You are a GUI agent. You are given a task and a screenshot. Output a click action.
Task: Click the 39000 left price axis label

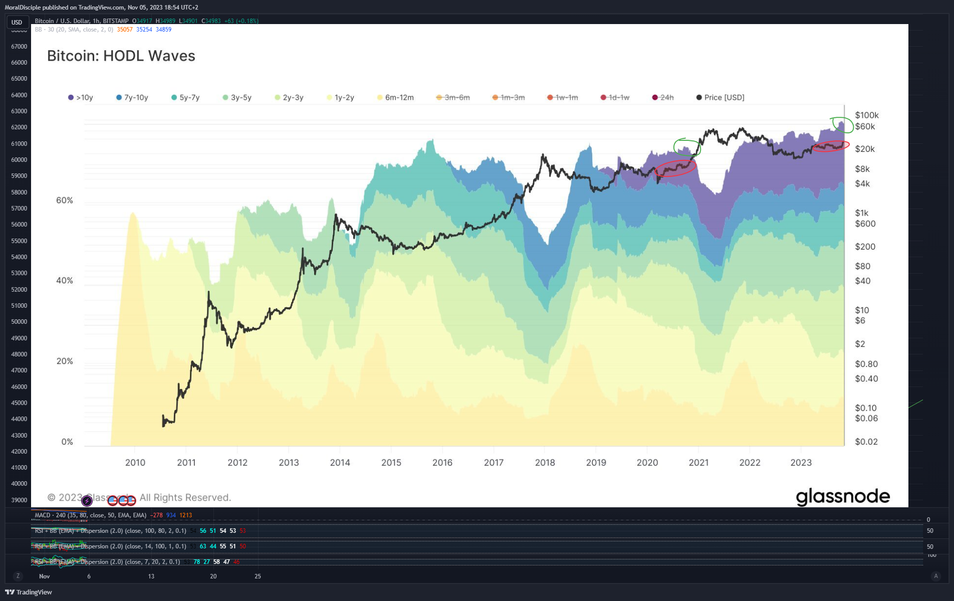point(19,500)
